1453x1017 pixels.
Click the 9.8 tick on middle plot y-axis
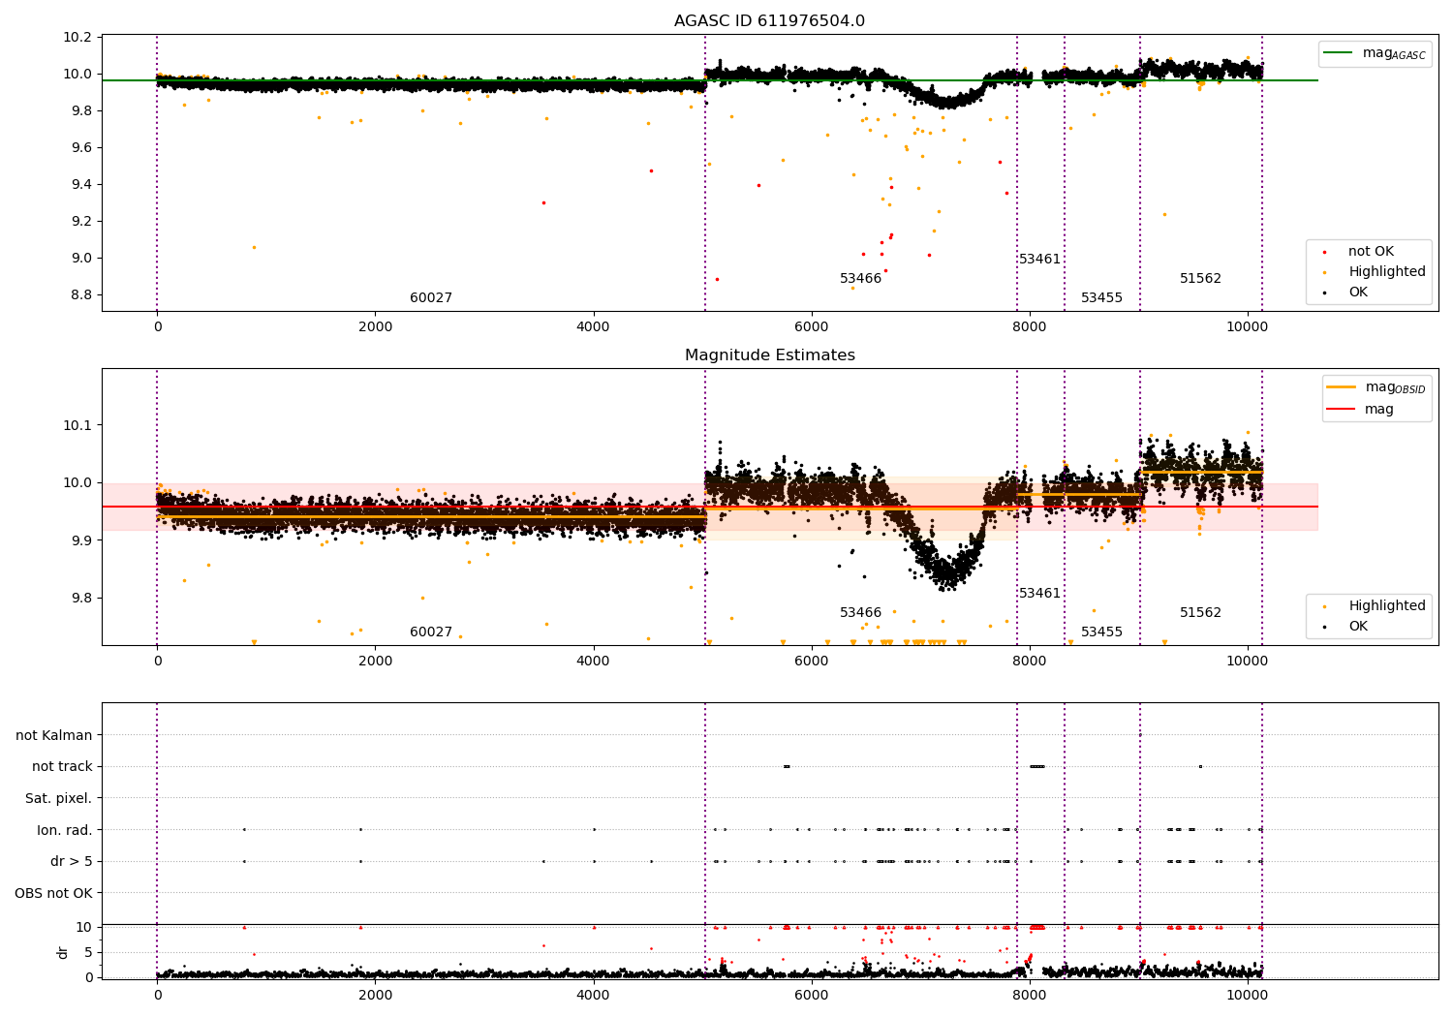pos(81,599)
